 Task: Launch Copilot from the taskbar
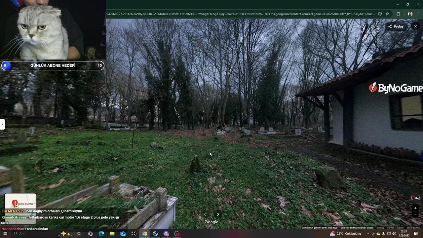point(90,234)
